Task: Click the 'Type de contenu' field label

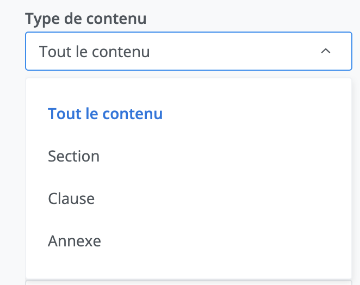Action: coord(86,18)
